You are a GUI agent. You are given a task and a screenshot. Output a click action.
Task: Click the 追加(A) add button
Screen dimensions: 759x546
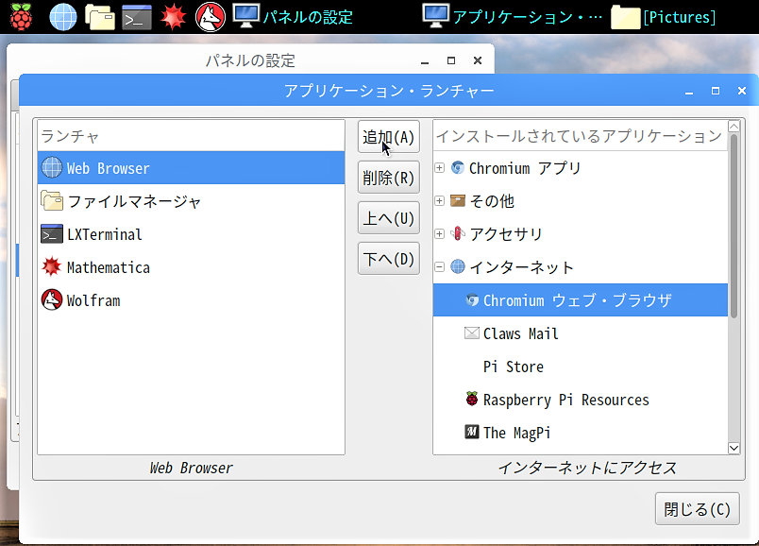click(389, 137)
